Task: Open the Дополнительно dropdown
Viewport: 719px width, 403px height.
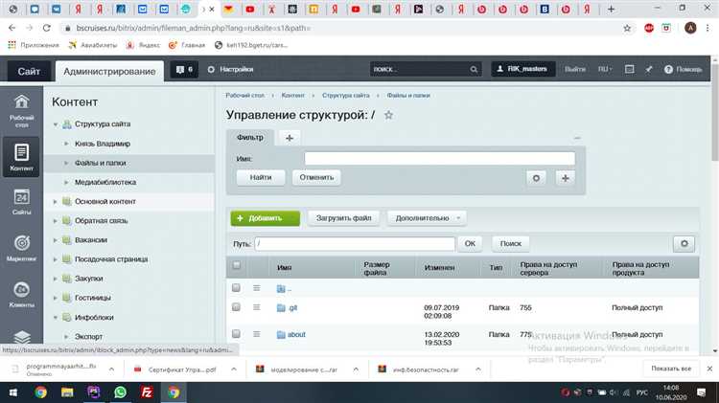Action: 427,218
